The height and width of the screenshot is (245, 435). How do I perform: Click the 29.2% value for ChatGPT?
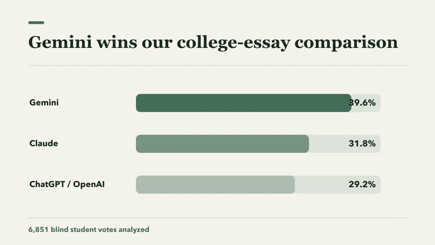coord(362,185)
